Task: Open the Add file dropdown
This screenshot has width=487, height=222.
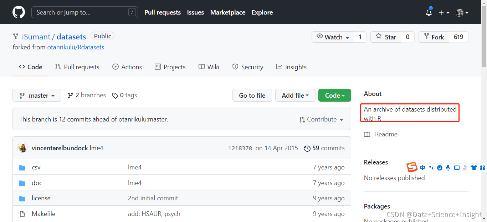Action: (295, 95)
